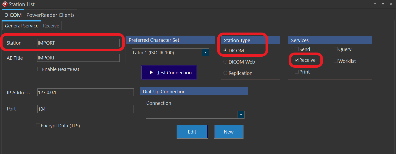Click the AE Title input field

point(78,58)
